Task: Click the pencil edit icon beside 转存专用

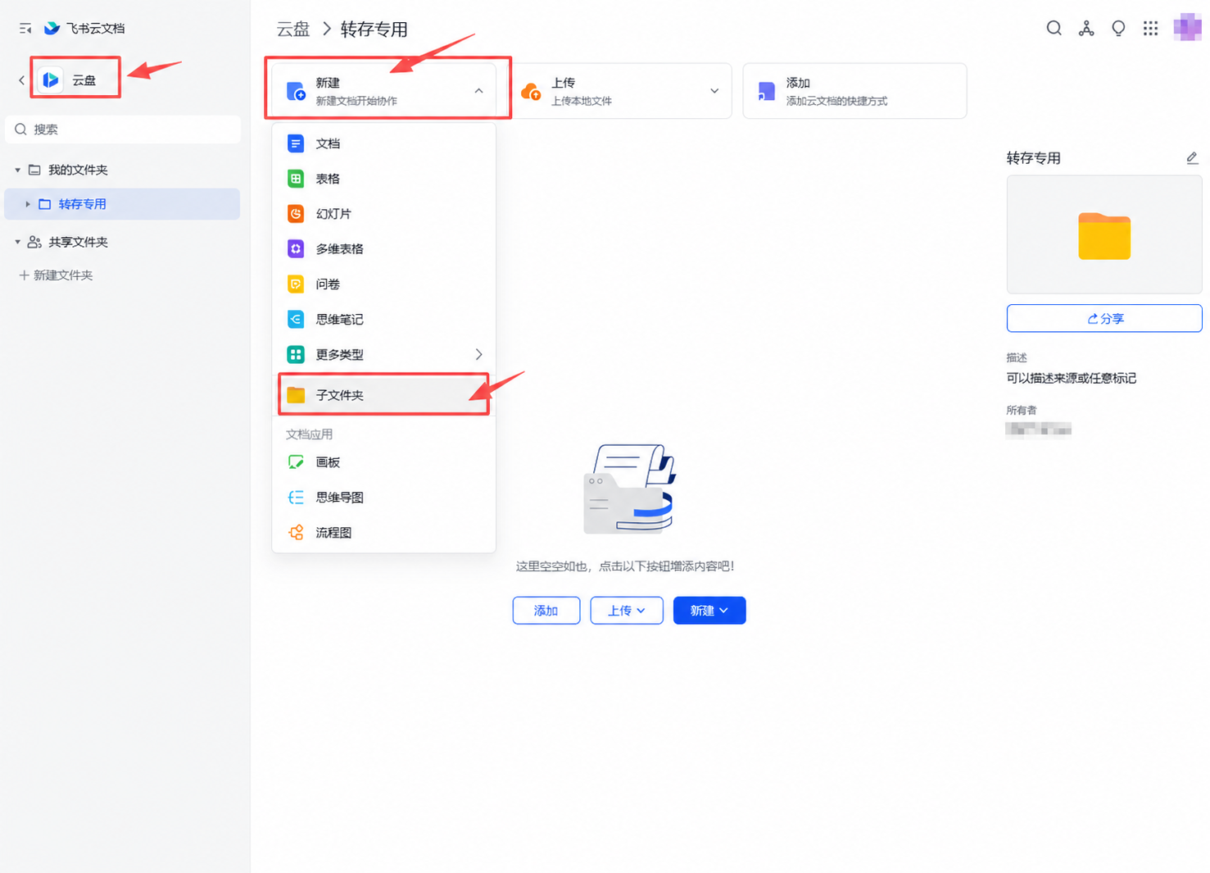Action: pos(1192,158)
